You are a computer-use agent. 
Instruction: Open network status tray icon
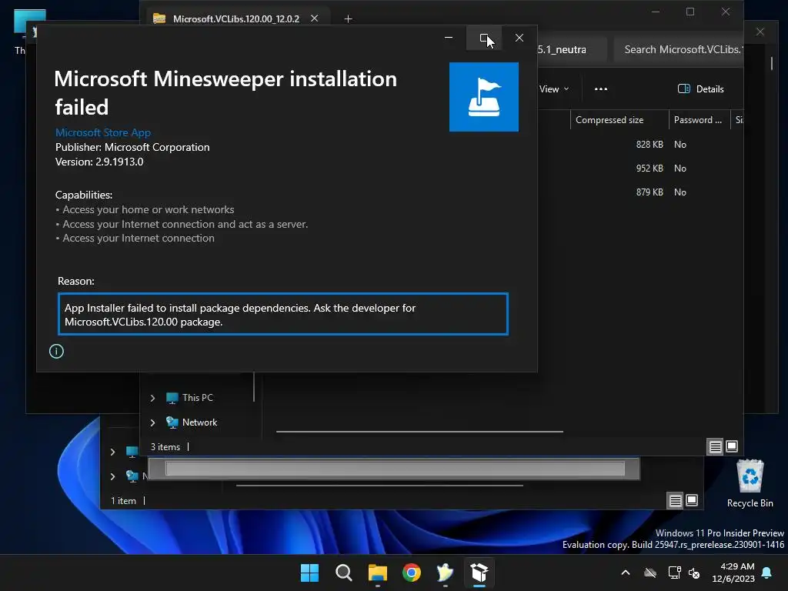click(674, 573)
